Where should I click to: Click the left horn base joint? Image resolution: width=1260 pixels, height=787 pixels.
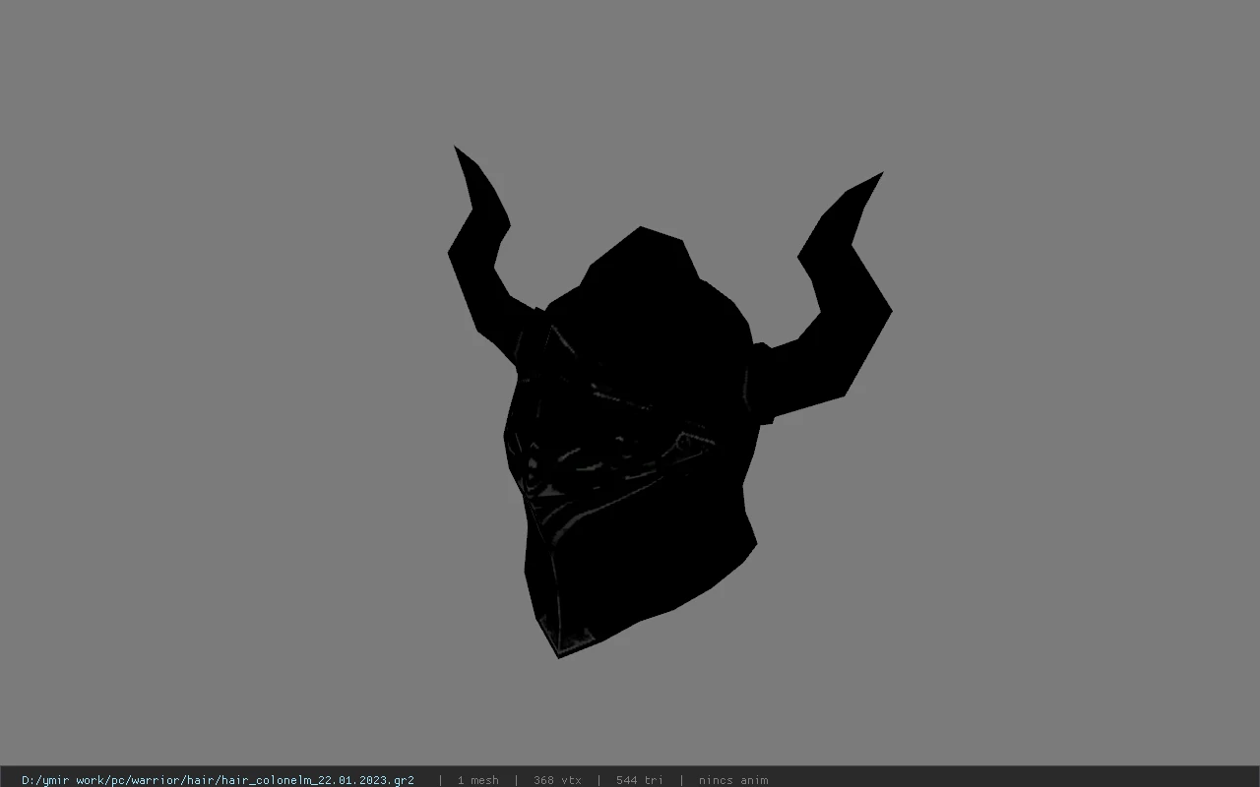[530, 336]
